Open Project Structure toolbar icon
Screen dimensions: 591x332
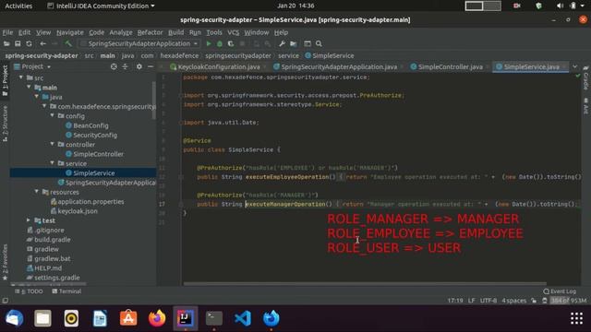(294, 43)
